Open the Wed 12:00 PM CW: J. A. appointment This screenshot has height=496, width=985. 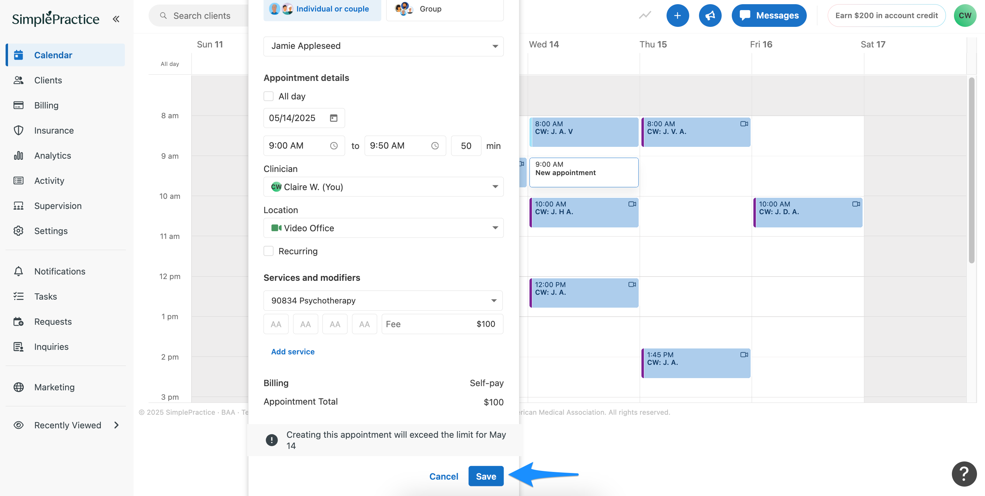(584, 293)
